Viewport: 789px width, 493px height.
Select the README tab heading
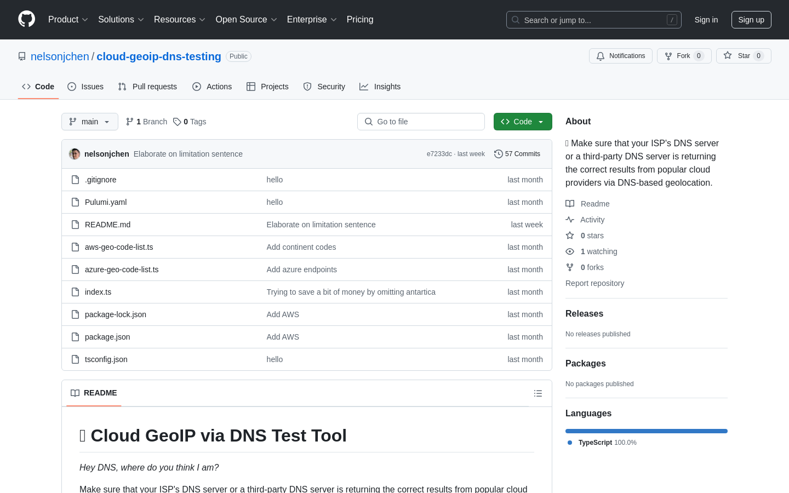tap(94, 393)
